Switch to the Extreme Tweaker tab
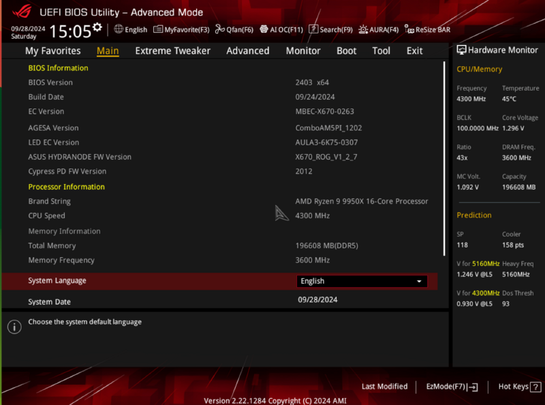Image resolution: width=545 pixels, height=405 pixels. 173,51
